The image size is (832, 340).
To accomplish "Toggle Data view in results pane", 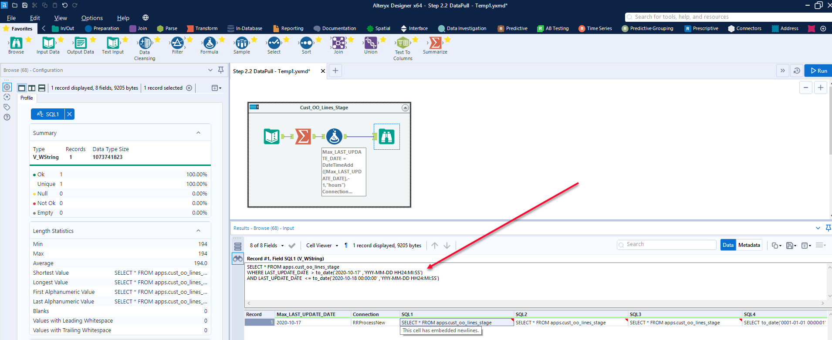I will [x=727, y=245].
